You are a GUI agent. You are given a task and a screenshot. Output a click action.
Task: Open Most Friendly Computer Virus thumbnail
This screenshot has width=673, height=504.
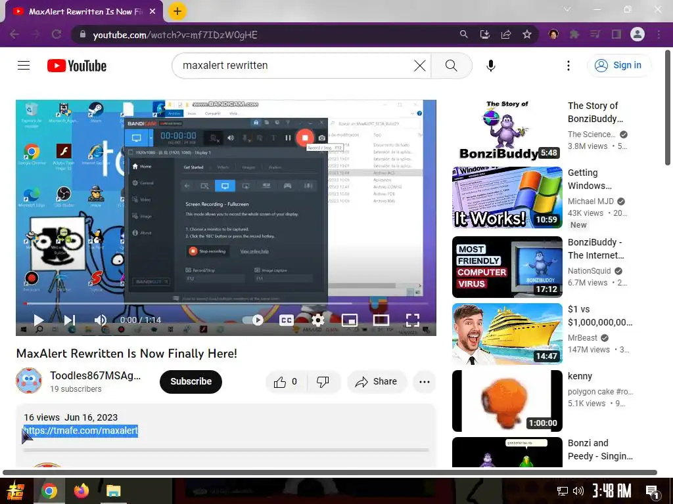[x=507, y=267]
